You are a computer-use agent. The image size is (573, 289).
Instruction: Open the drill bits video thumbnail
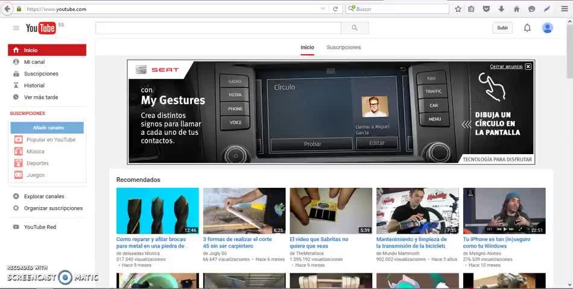click(x=157, y=211)
